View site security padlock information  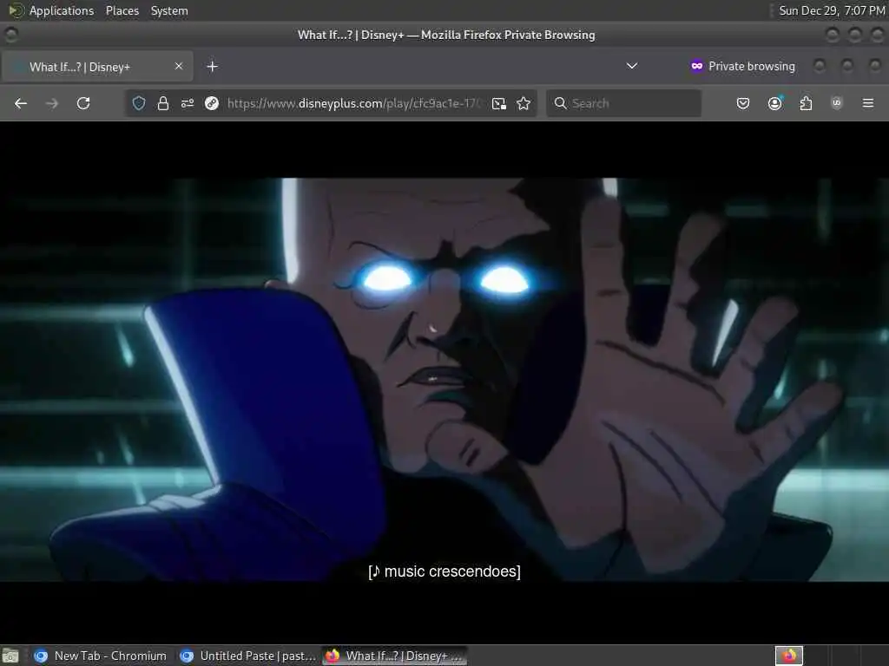(x=163, y=103)
